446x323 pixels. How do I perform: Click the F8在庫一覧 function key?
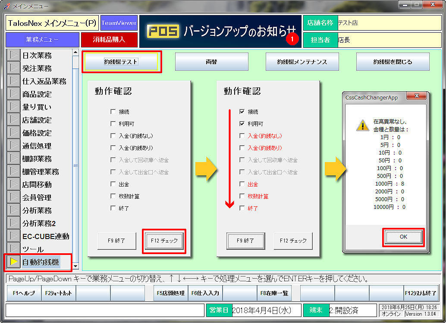tap(274, 293)
